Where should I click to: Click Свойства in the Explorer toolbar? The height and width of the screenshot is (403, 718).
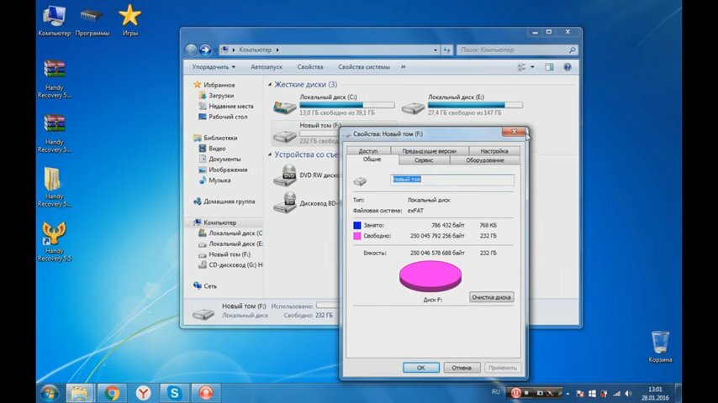tap(310, 67)
